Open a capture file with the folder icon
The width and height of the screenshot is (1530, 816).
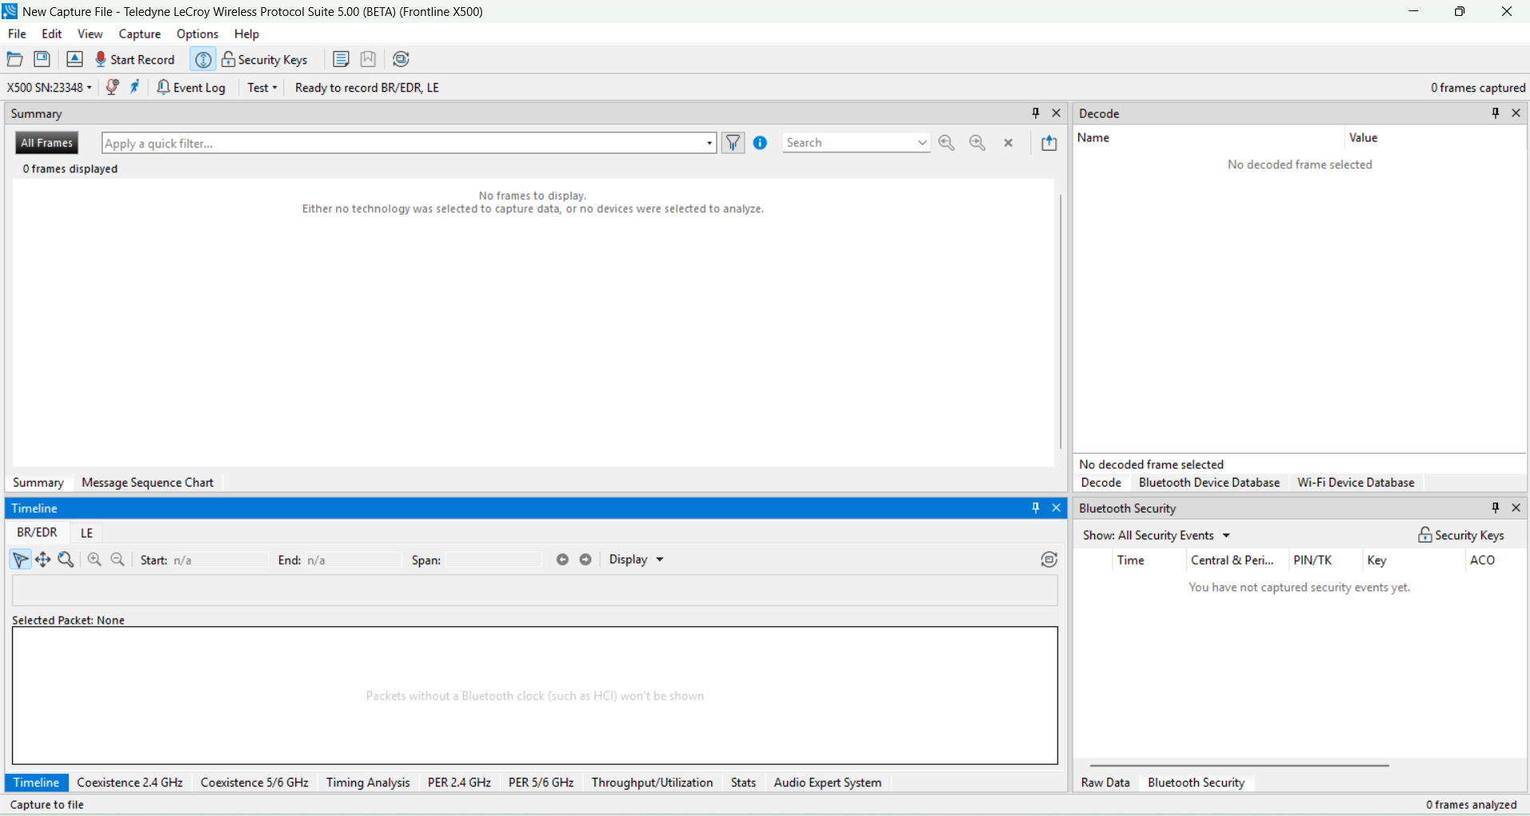point(14,59)
